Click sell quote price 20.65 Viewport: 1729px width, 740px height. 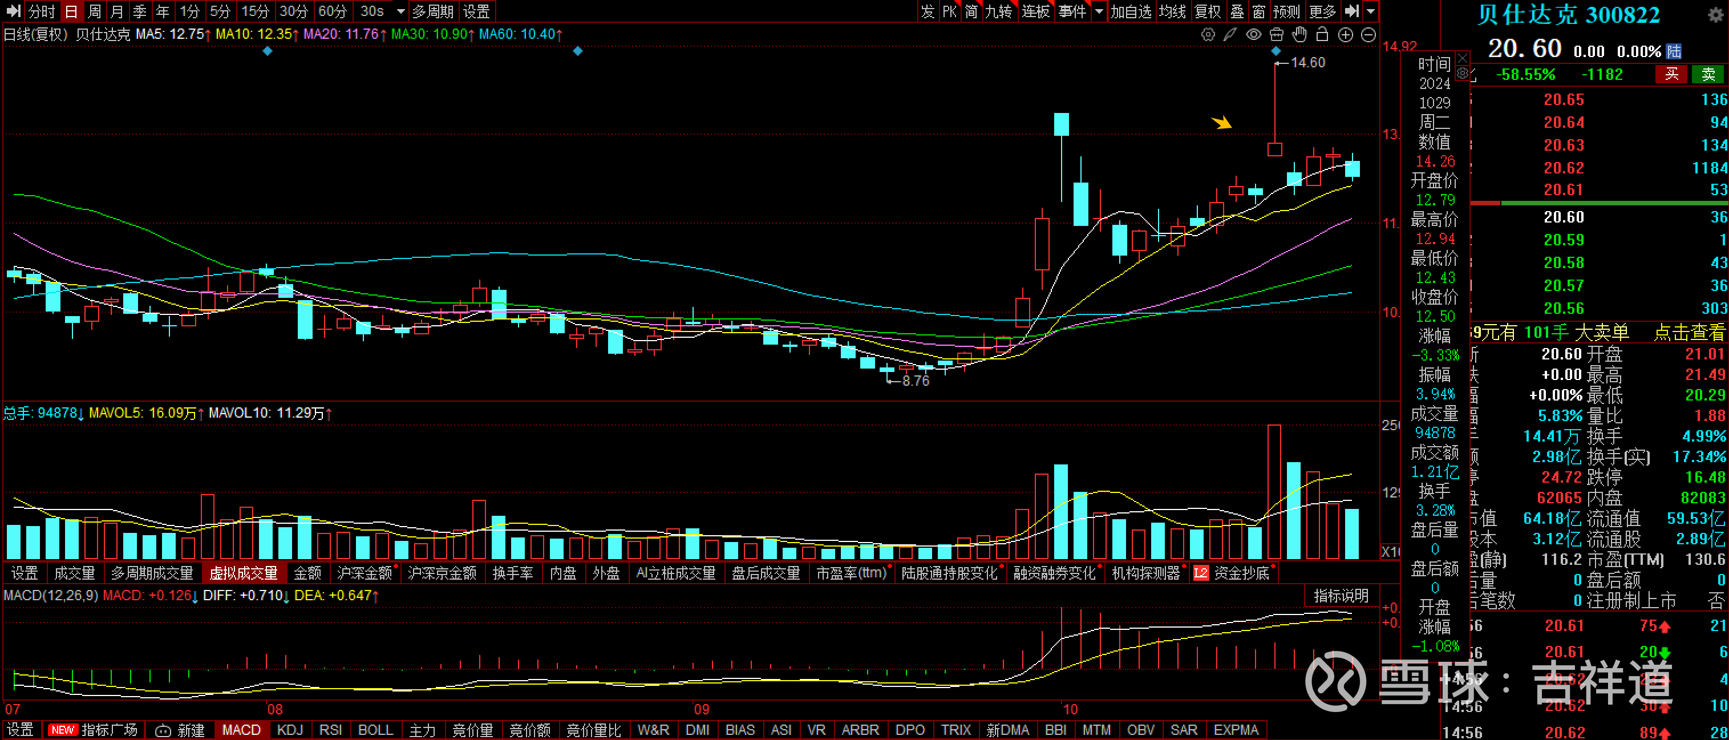(x=1563, y=99)
